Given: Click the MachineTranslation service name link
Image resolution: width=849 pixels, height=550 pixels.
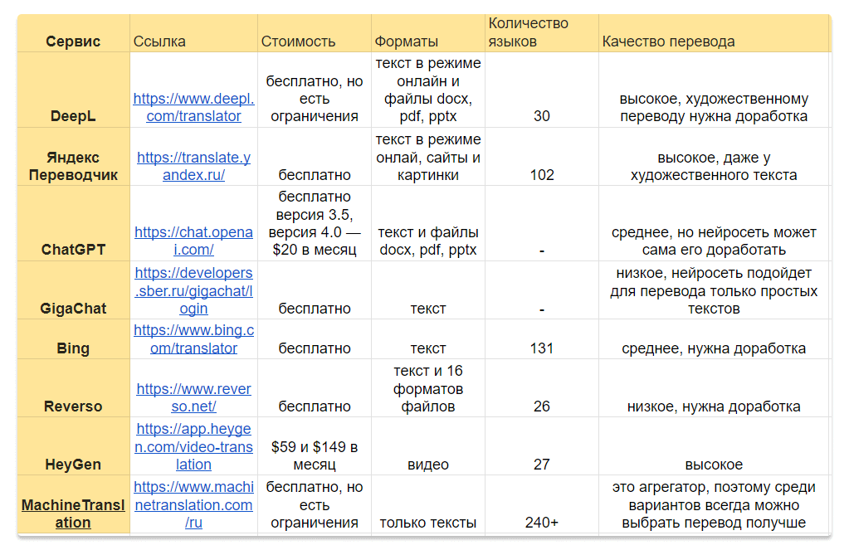Looking at the screenshot, I should point(73,513).
